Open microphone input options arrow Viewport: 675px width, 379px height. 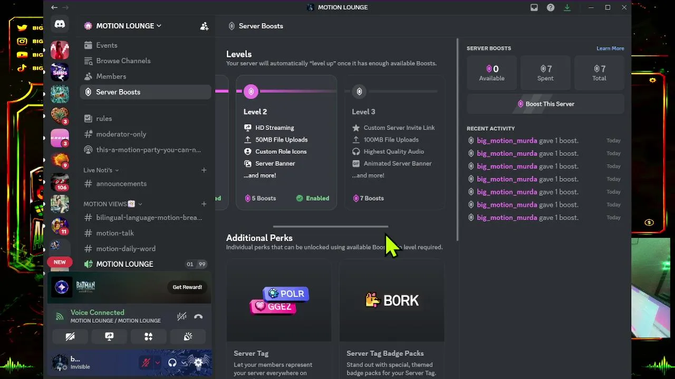[157, 362]
